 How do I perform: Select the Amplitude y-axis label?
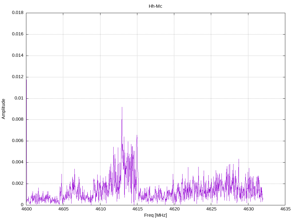click(x=4, y=109)
